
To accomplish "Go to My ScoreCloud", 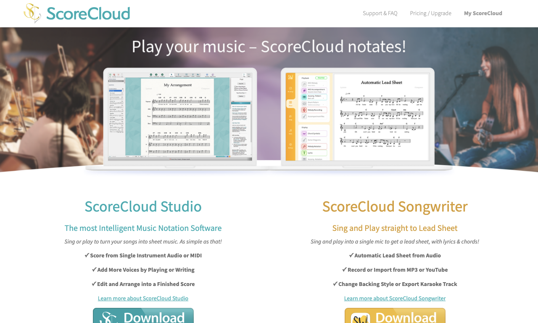I will (x=483, y=13).
